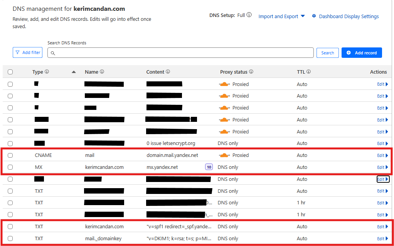Select the checkbox for MX kerimcandan.com record

pyautogui.click(x=10, y=167)
